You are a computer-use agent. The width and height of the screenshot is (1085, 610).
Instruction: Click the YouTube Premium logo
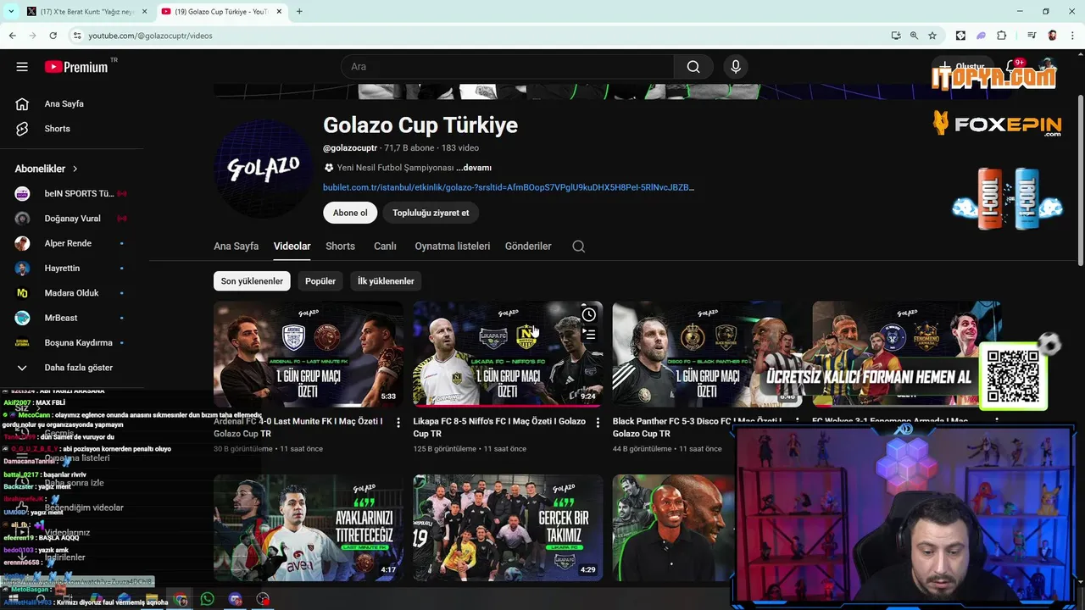(x=77, y=67)
